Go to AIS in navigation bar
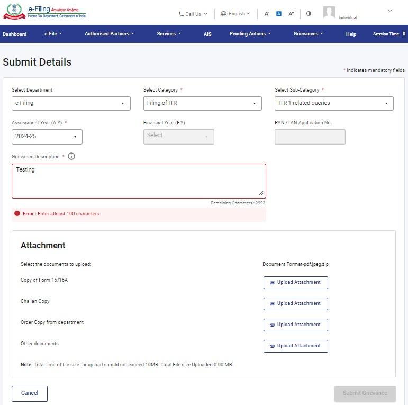This screenshot has width=408, height=405. pos(207,34)
